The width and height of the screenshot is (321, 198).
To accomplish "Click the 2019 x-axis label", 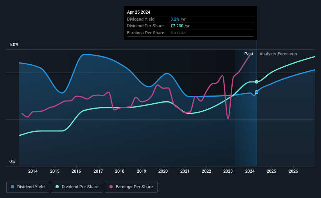I will pyautogui.click(x=142, y=171).
